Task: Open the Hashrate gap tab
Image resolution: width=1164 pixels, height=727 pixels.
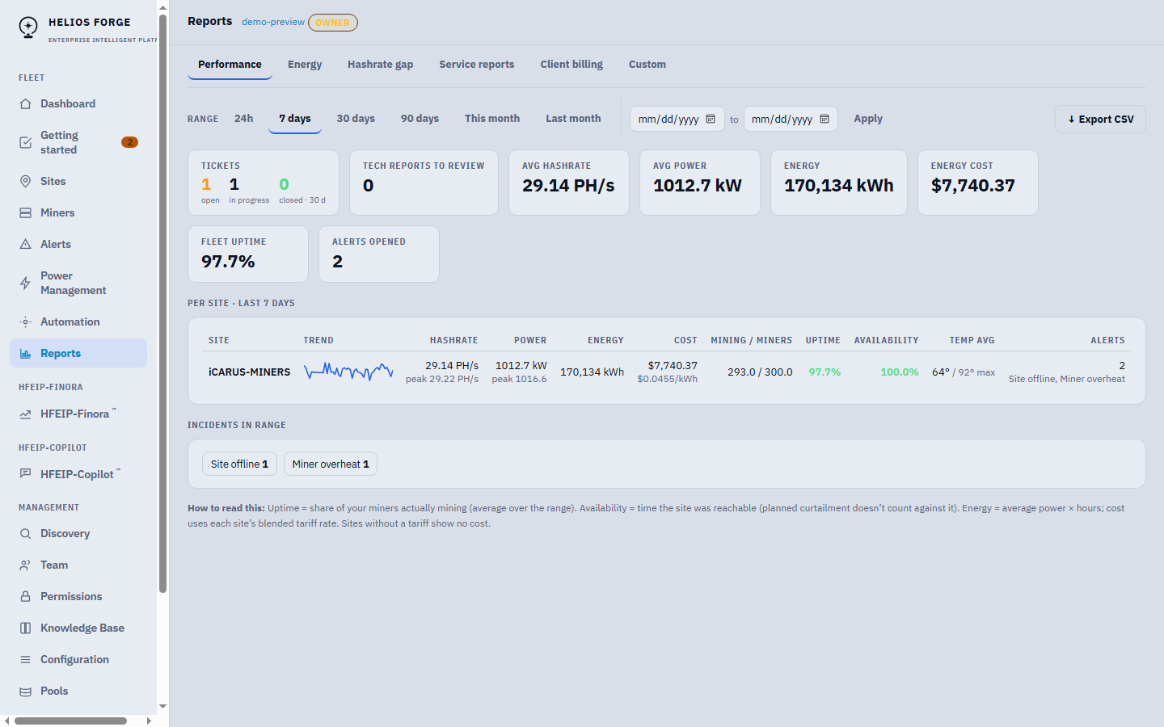Action: [380, 65]
